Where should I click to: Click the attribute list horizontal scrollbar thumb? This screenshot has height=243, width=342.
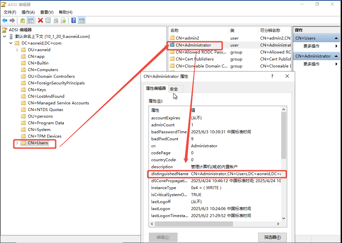(194, 224)
